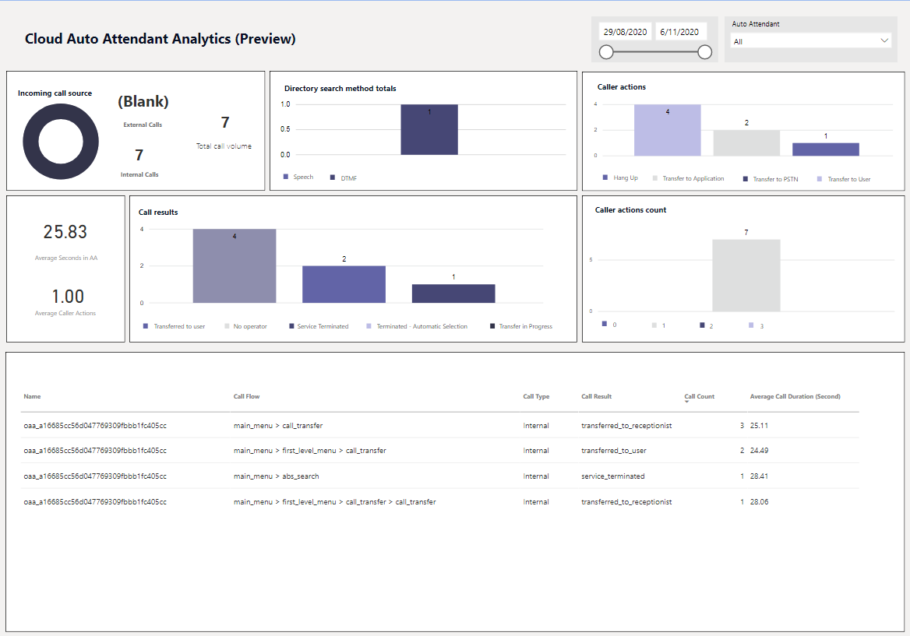This screenshot has height=636, width=910.
Task: Select the Hang Up legend entry
Action: (620, 178)
